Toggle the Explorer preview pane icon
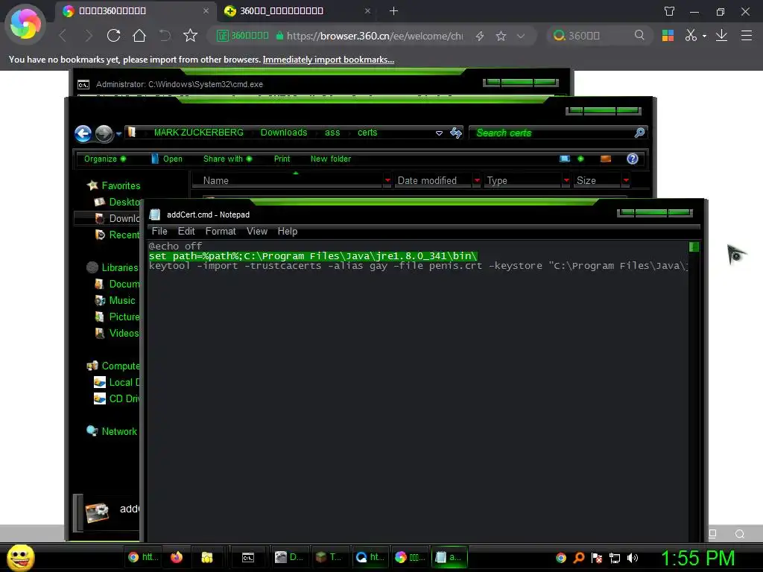The width and height of the screenshot is (763, 572). pos(606,159)
